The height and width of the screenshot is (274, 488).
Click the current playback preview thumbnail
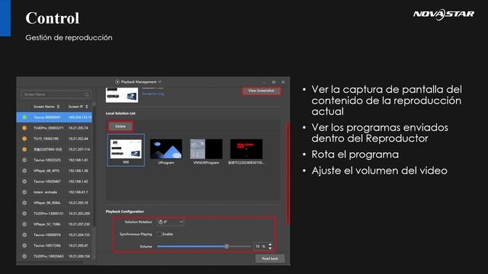point(122,95)
